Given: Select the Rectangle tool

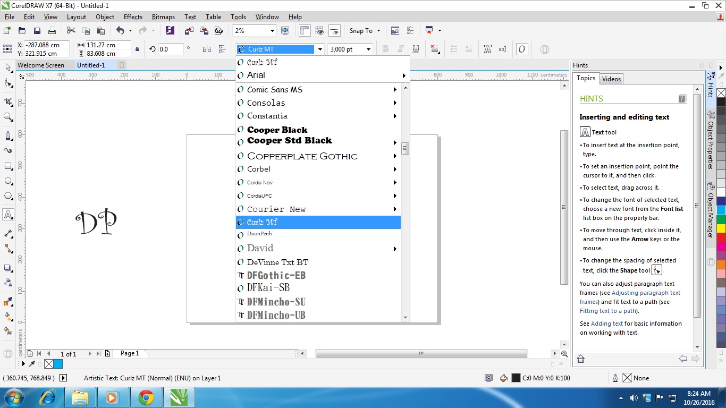Looking at the screenshot, I should (8, 166).
